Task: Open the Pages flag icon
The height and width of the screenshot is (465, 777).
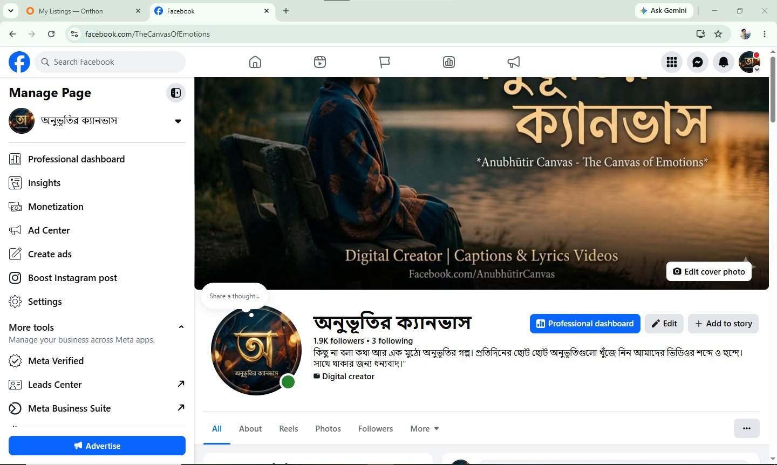Action: click(x=384, y=62)
